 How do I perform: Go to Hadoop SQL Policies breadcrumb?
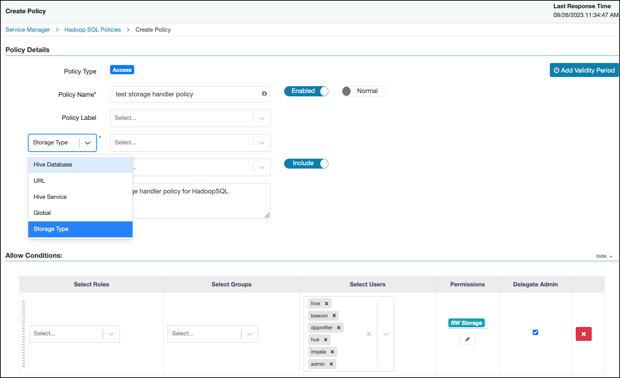click(x=93, y=30)
